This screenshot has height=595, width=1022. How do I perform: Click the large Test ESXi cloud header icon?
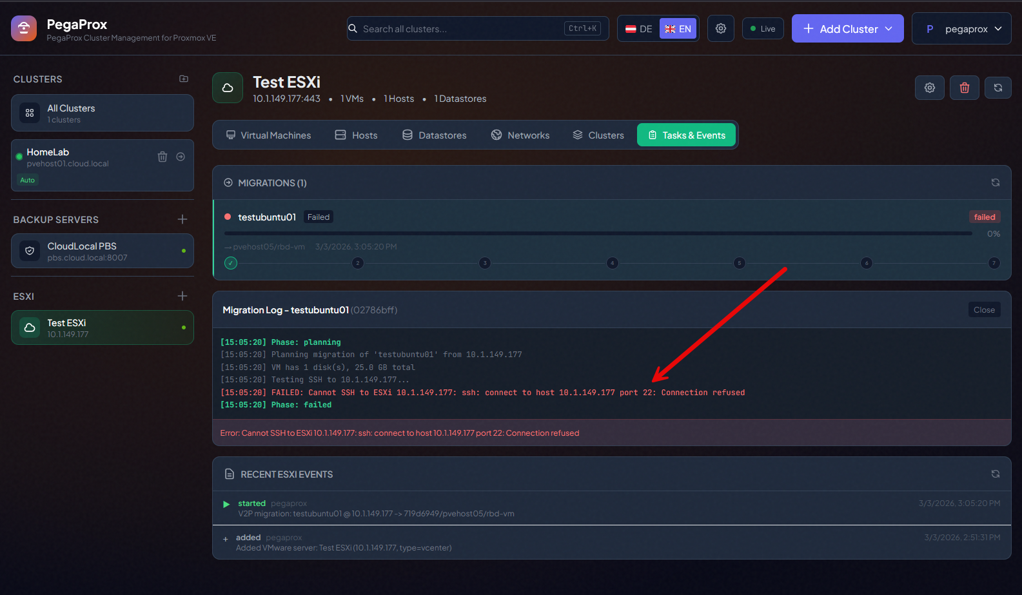[228, 88]
